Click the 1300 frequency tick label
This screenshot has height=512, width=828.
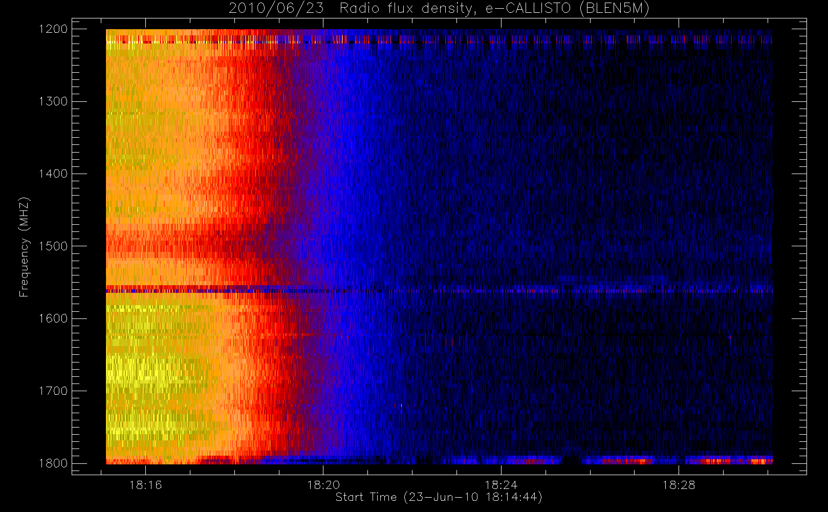(53, 101)
